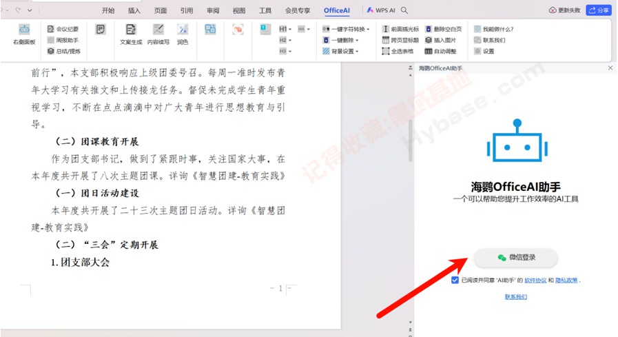Click the checklist document icon beside 会议纪要
This screenshot has height=337, width=618.
tap(101, 29)
